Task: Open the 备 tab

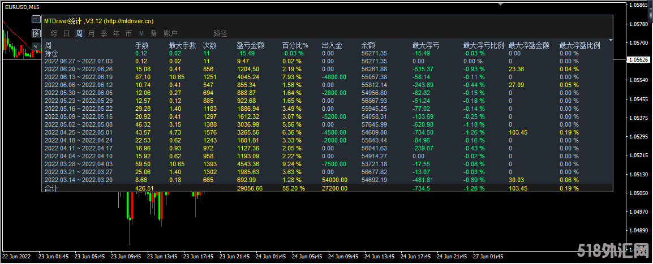Action: coord(154,34)
